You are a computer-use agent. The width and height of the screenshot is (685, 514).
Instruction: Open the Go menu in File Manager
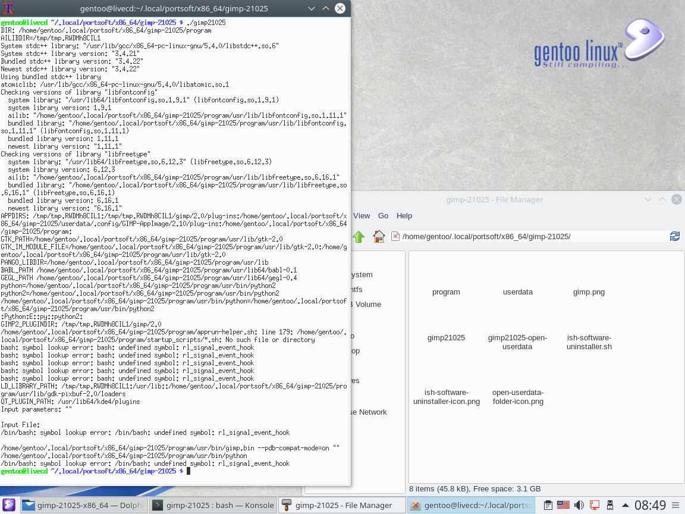tap(383, 216)
